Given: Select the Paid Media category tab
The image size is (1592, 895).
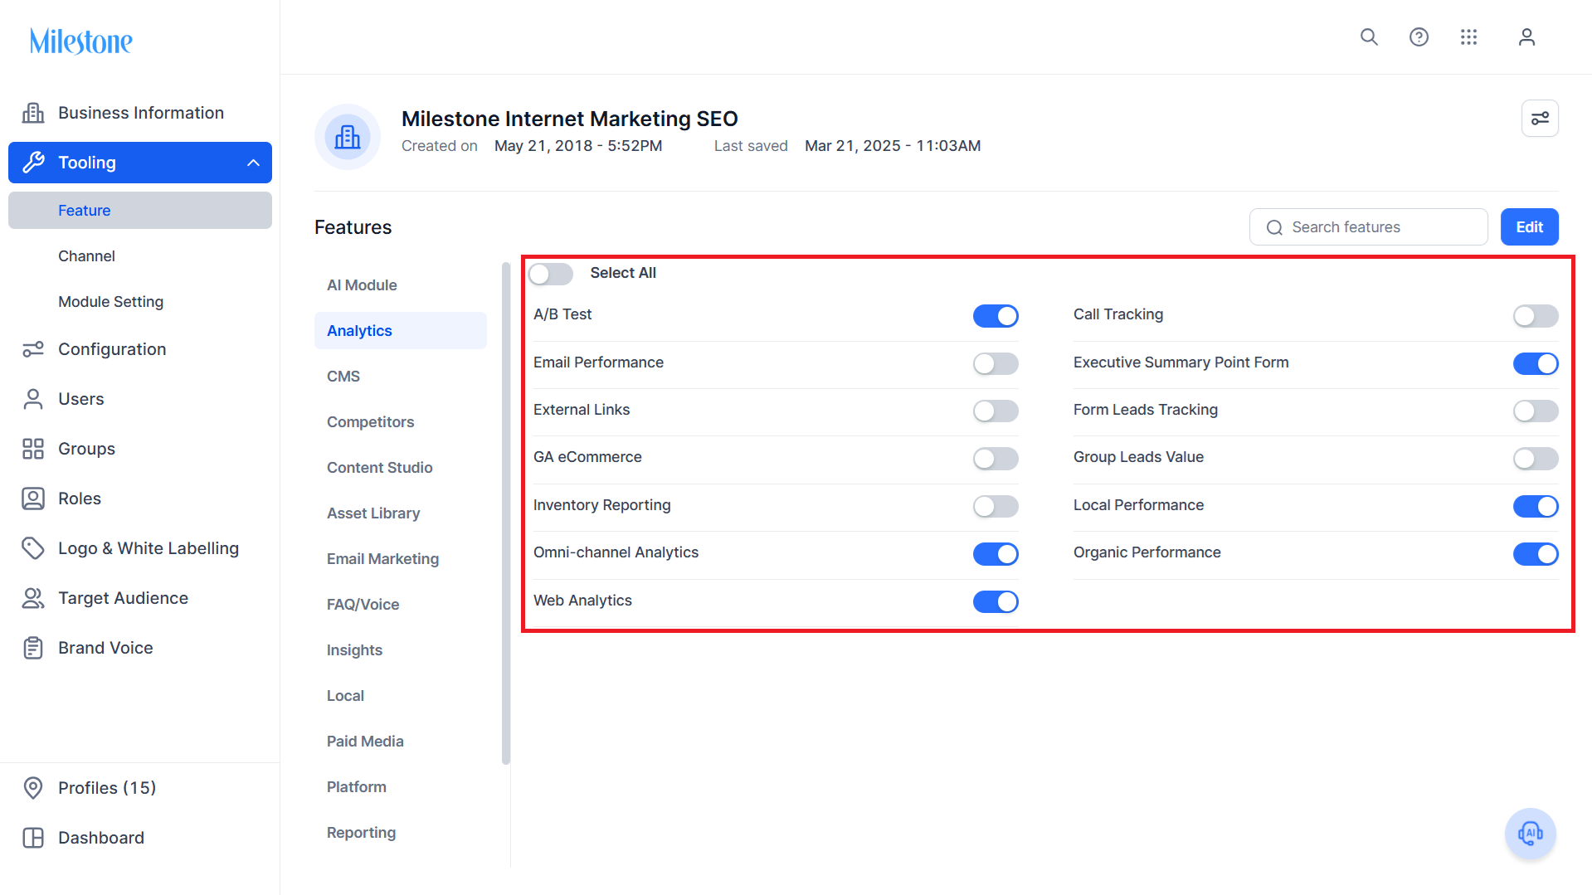Looking at the screenshot, I should coord(401,742).
